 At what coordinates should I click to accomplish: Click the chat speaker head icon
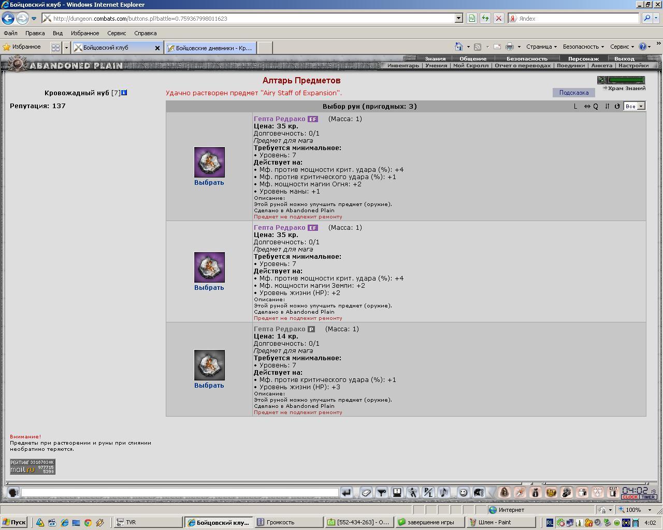(x=13, y=493)
